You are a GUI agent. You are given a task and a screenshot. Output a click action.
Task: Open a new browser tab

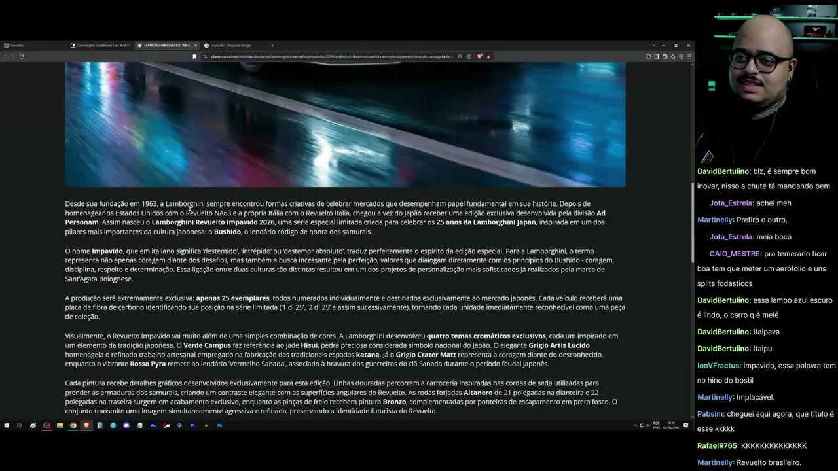272,46
